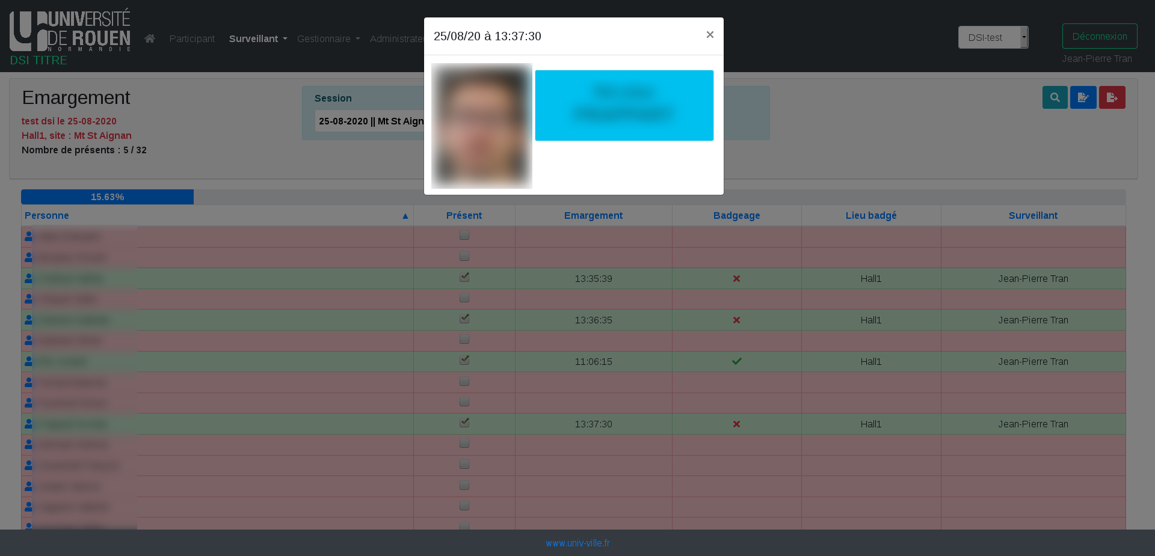Sort table by Personne column header
The image size is (1155, 556).
coord(47,215)
